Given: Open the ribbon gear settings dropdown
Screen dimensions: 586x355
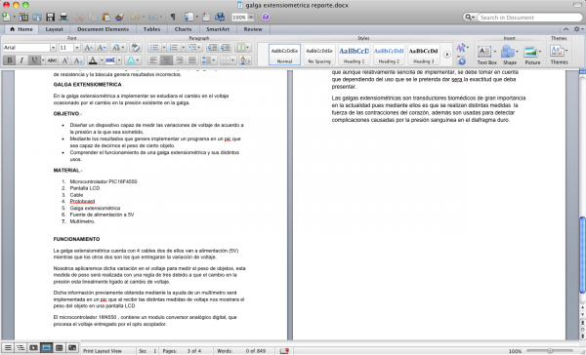Looking at the screenshot, I should (578, 29).
